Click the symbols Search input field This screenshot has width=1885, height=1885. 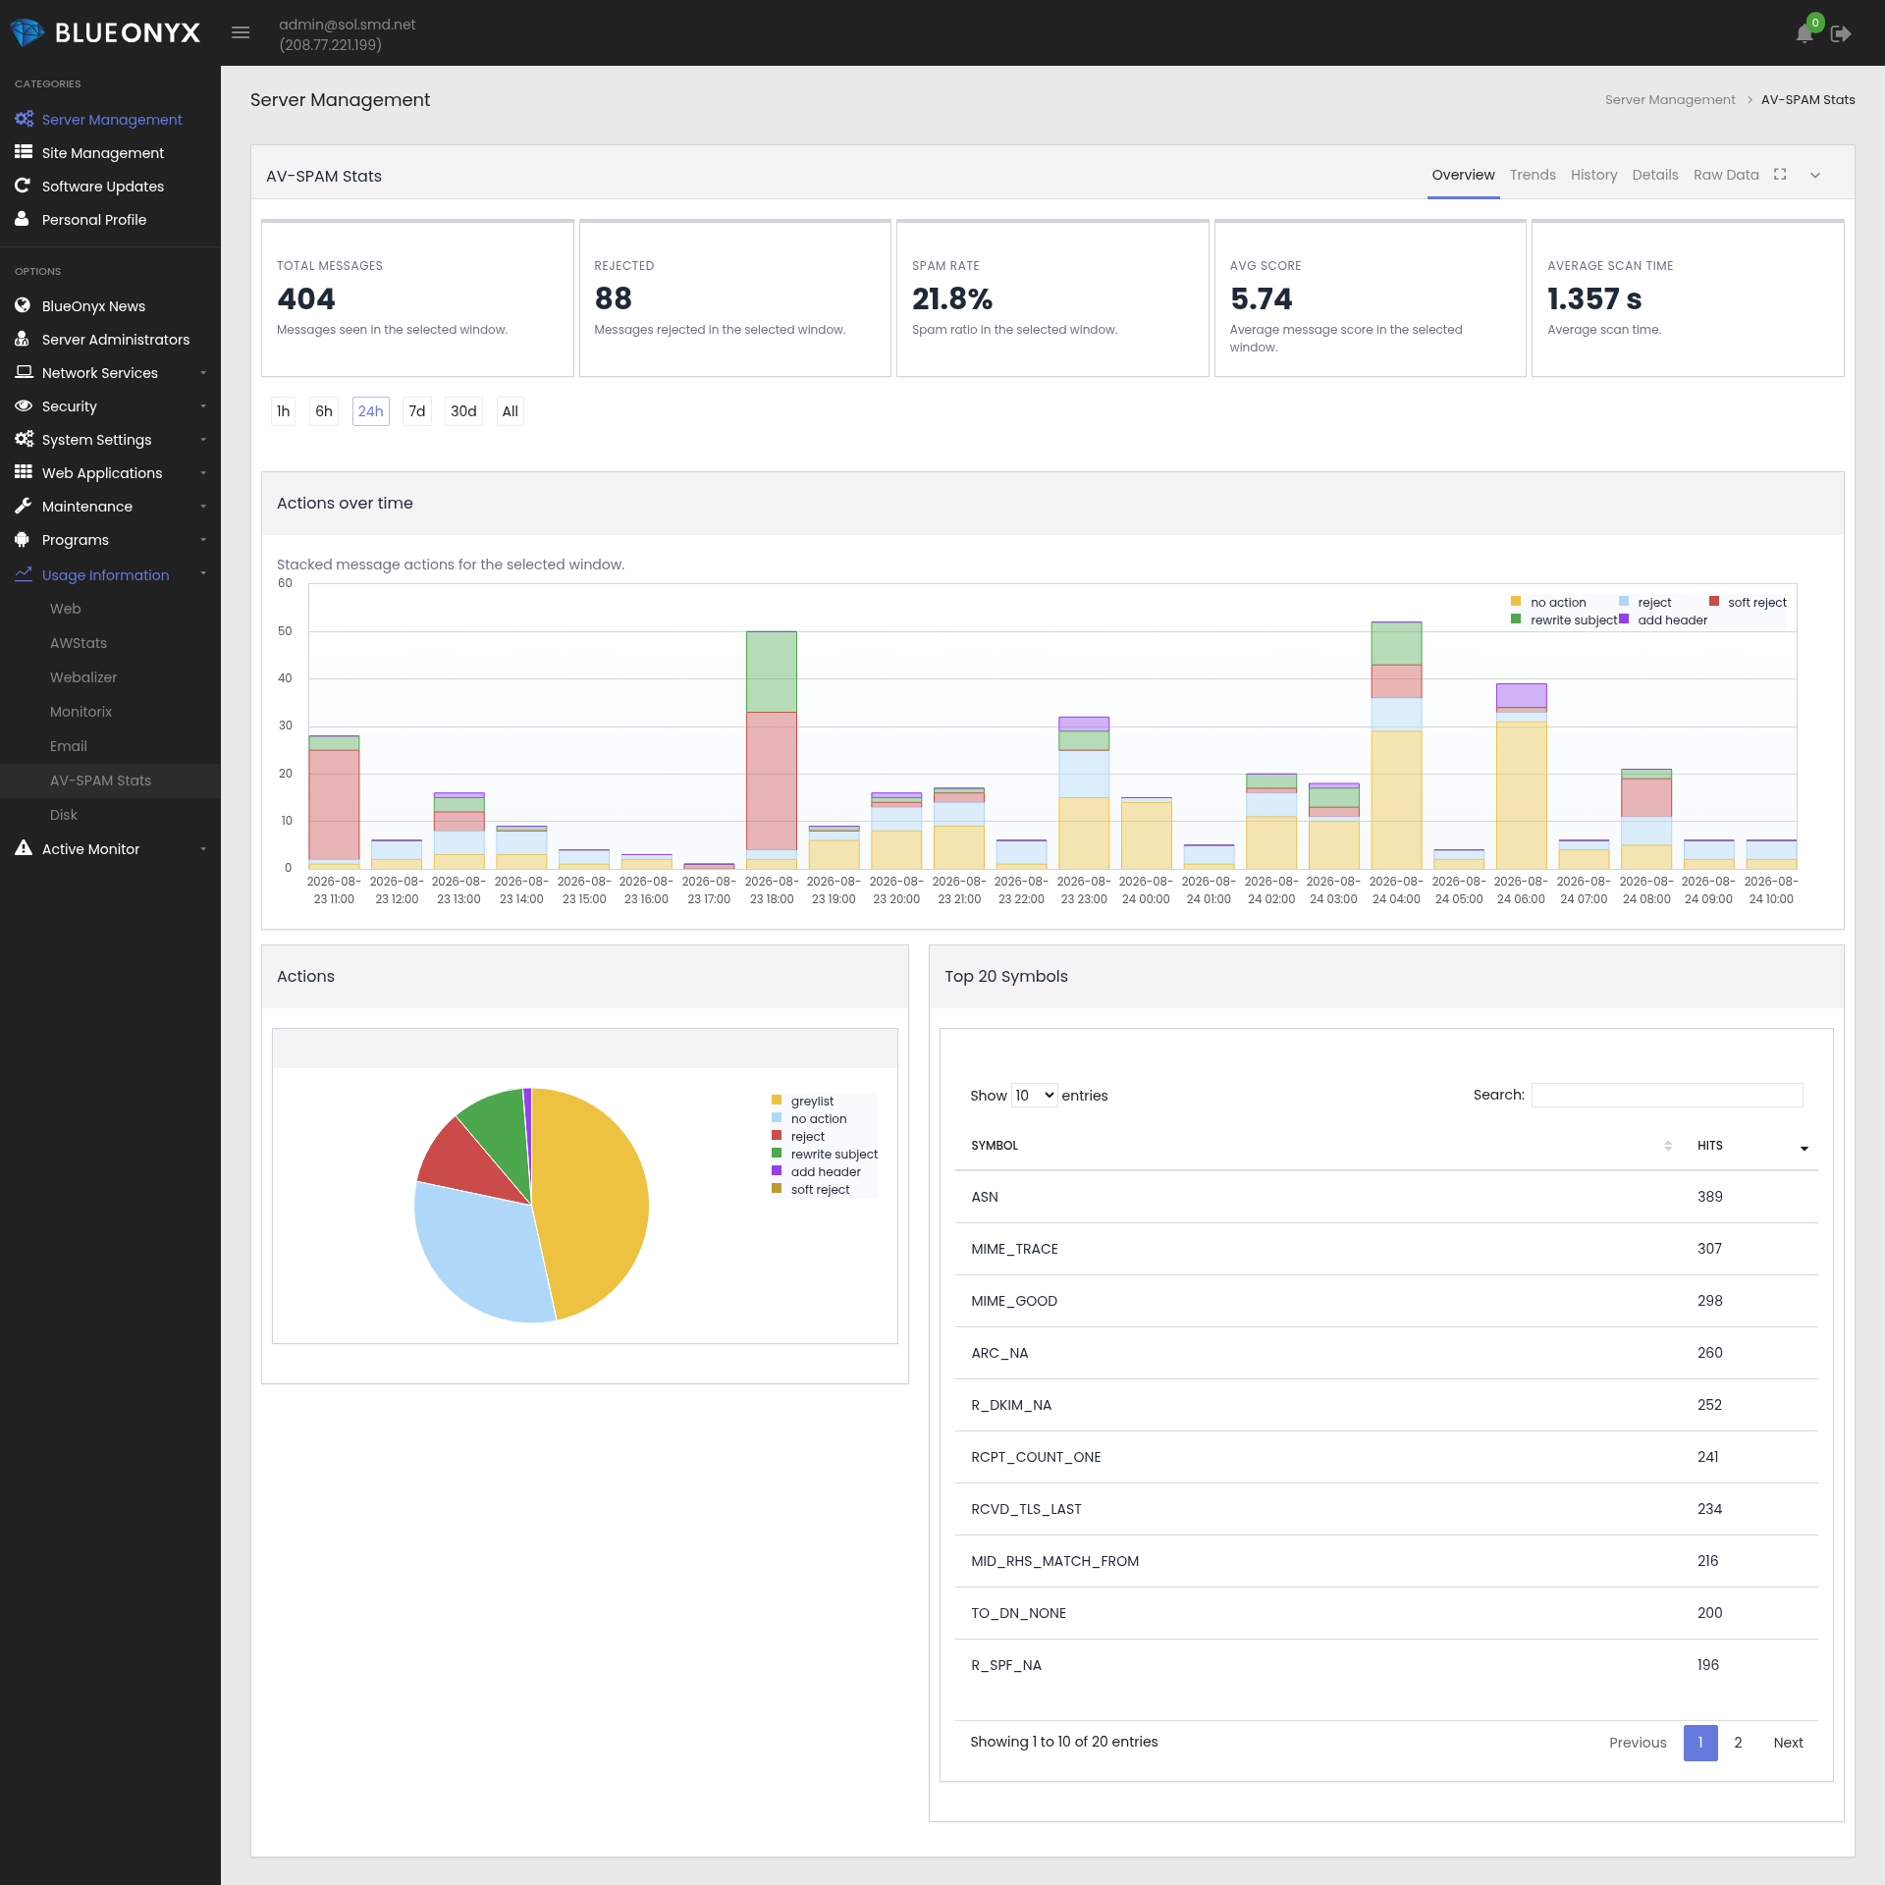[1667, 1095]
